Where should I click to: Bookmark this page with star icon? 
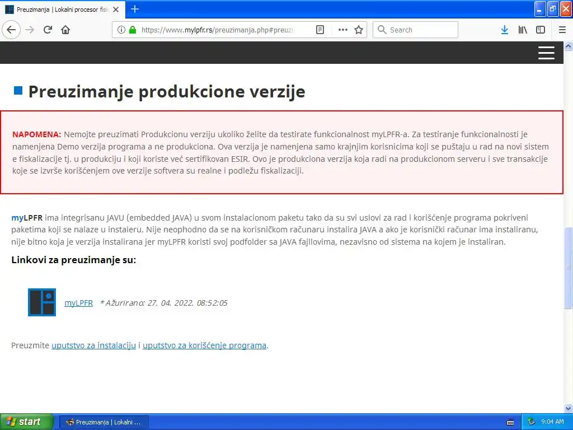pos(359,30)
